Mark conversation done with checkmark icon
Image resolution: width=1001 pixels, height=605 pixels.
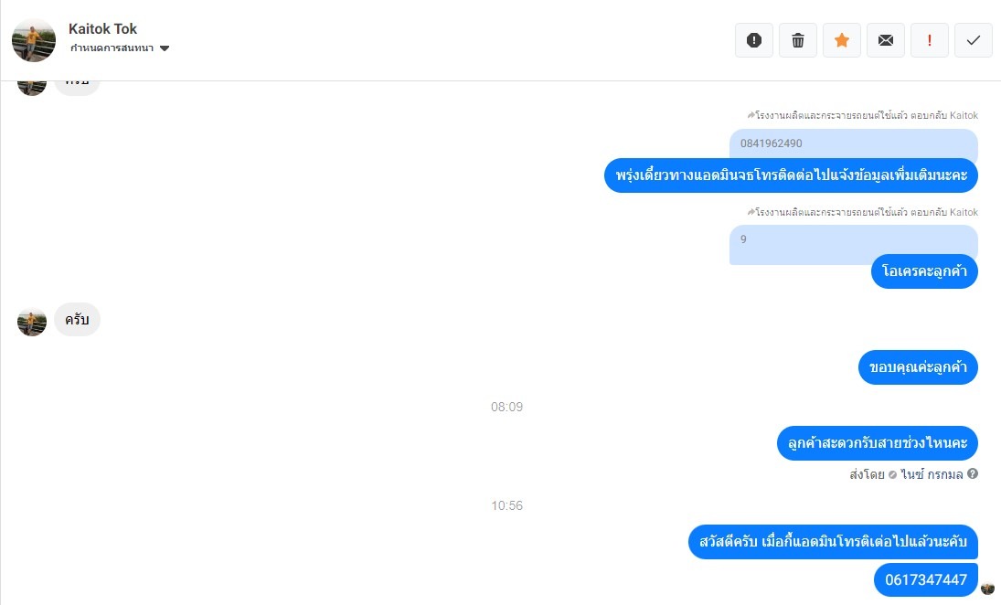974,40
